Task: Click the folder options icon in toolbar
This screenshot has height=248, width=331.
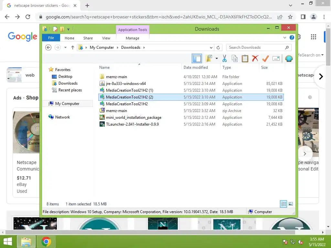Action: click(209, 58)
